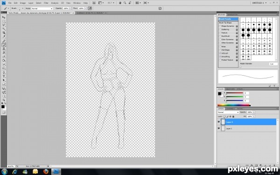Click the Zoom tool in the top application bar

click(125, 3)
